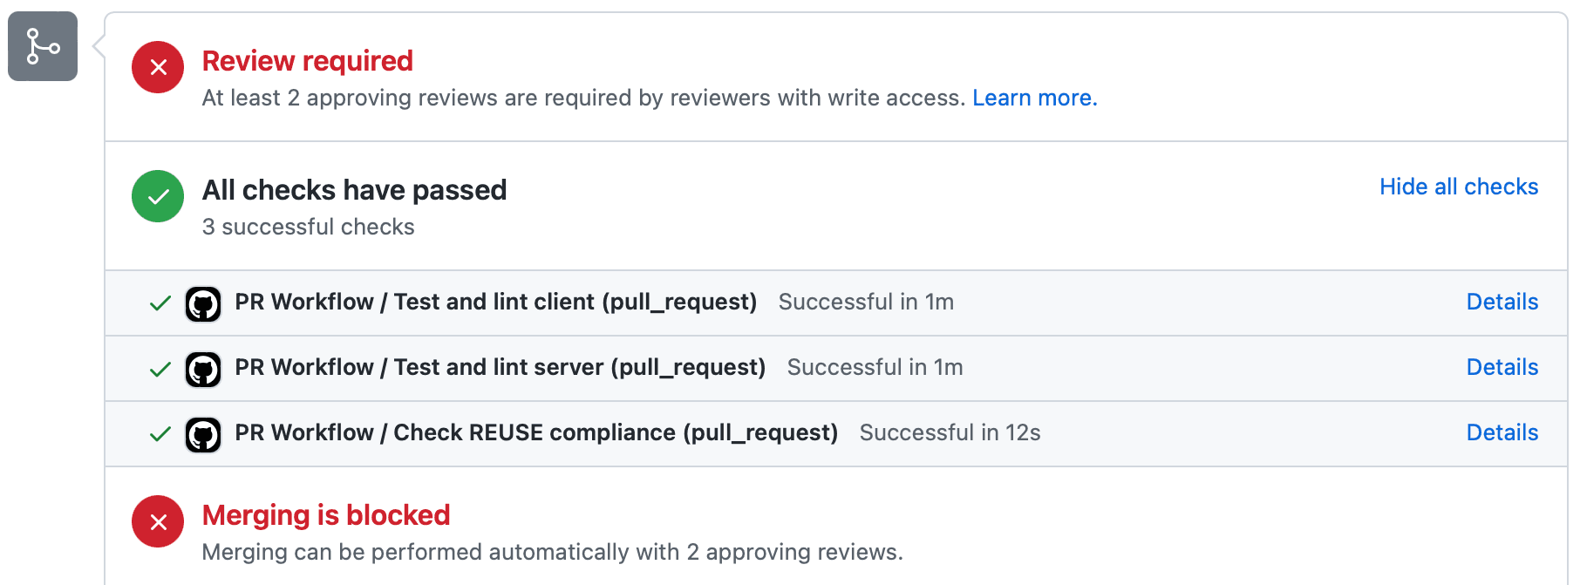Click the green checkmark on the REUSE compliance row
This screenshot has width=1580, height=585.
click(x=160, y=434)
